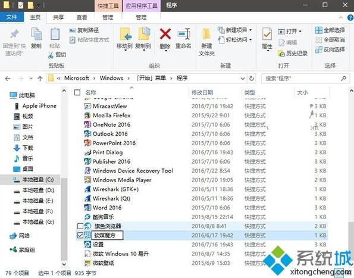Click the Move to (移动到) icon
354x278 pixels.
click(x=126, y=34)
